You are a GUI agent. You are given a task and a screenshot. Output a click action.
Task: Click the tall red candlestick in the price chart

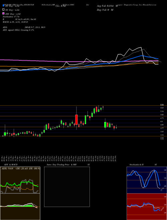[x=76, y=120]
